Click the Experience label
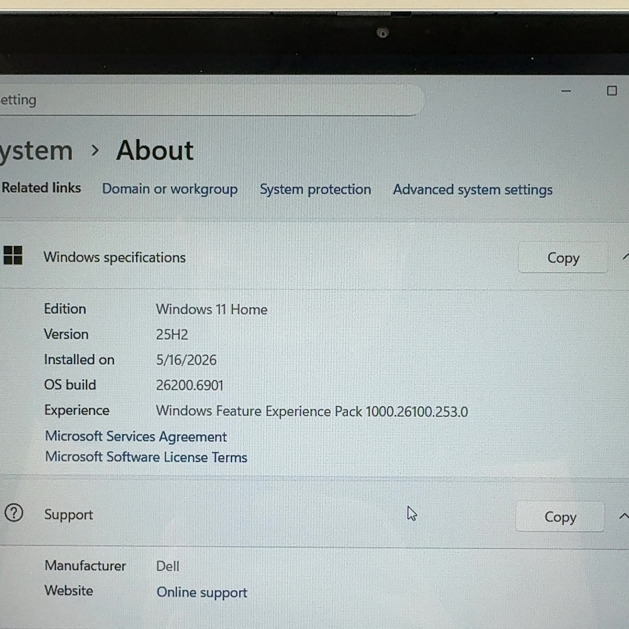The image size is (629, 629). [77, 410]
